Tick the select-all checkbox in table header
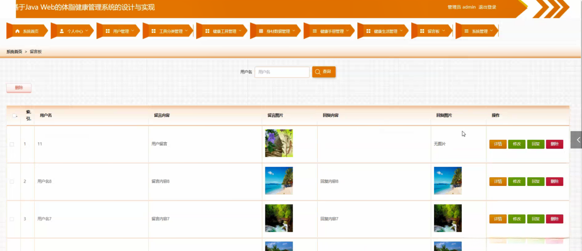The width and height of the screenshot is (582, 251). pos(14,116)
